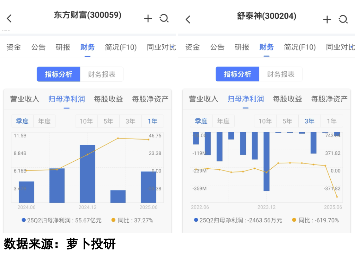This screenshot has height=257, width=357.
Task: Add 东方财富 to watchlist via plus icon
Action: point(148,18)
